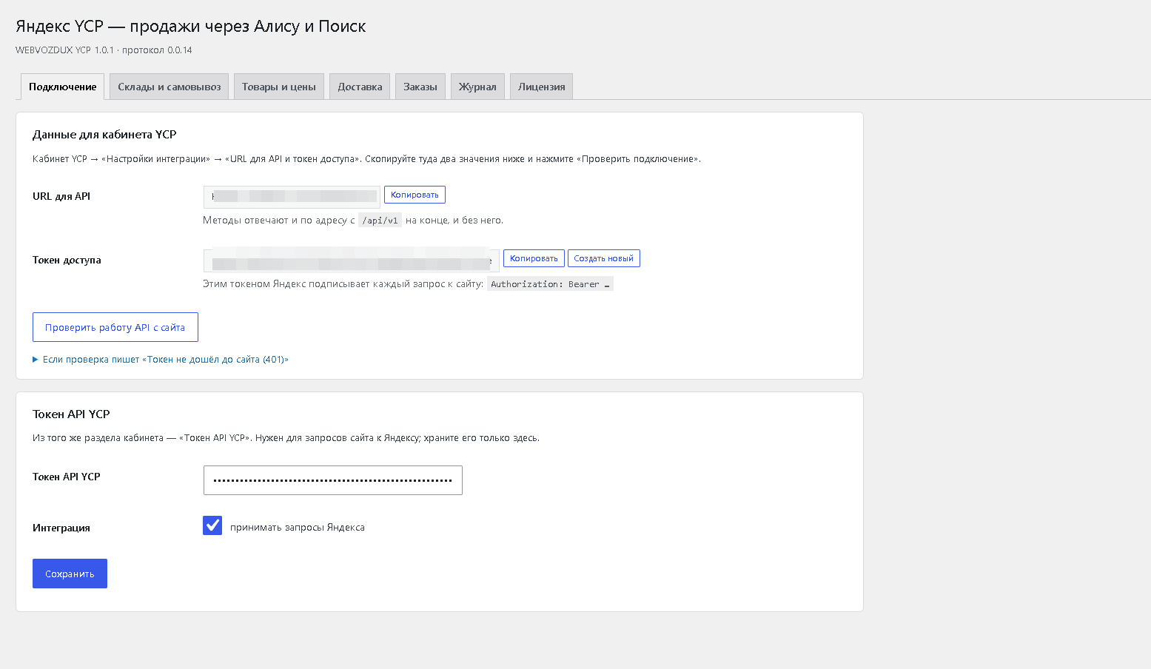Expand the 'Токен не дошёл до сайта (401)' details
This screenshot has height=669, width=1151.
click(161, 360)
